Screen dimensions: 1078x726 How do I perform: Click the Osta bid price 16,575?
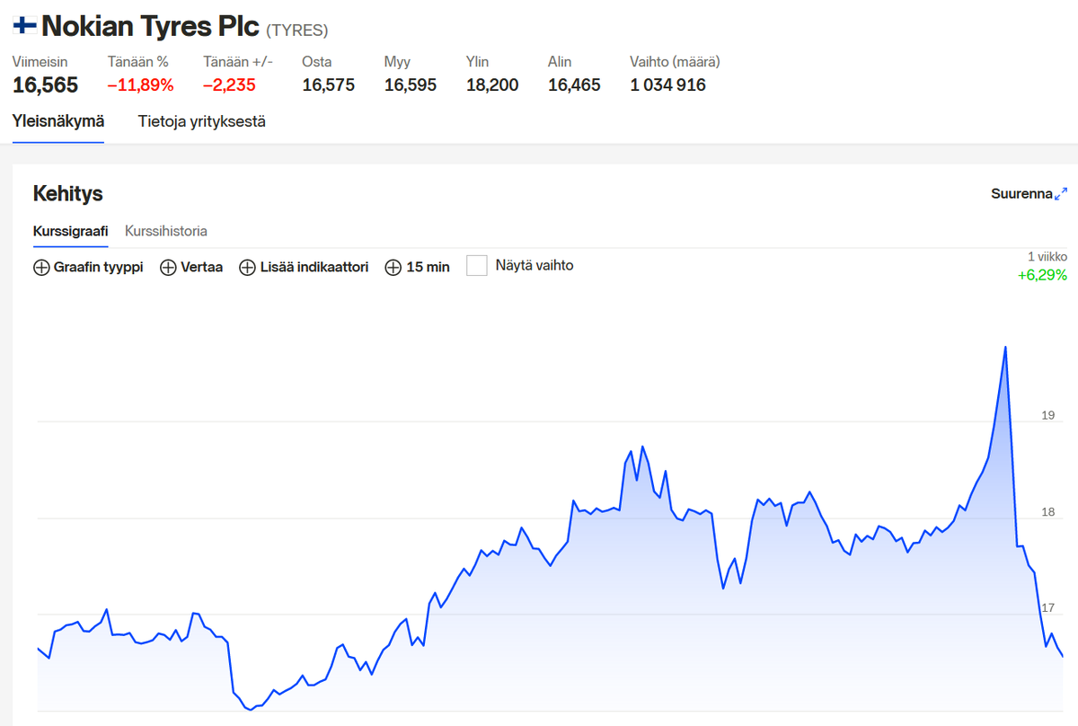329,85
